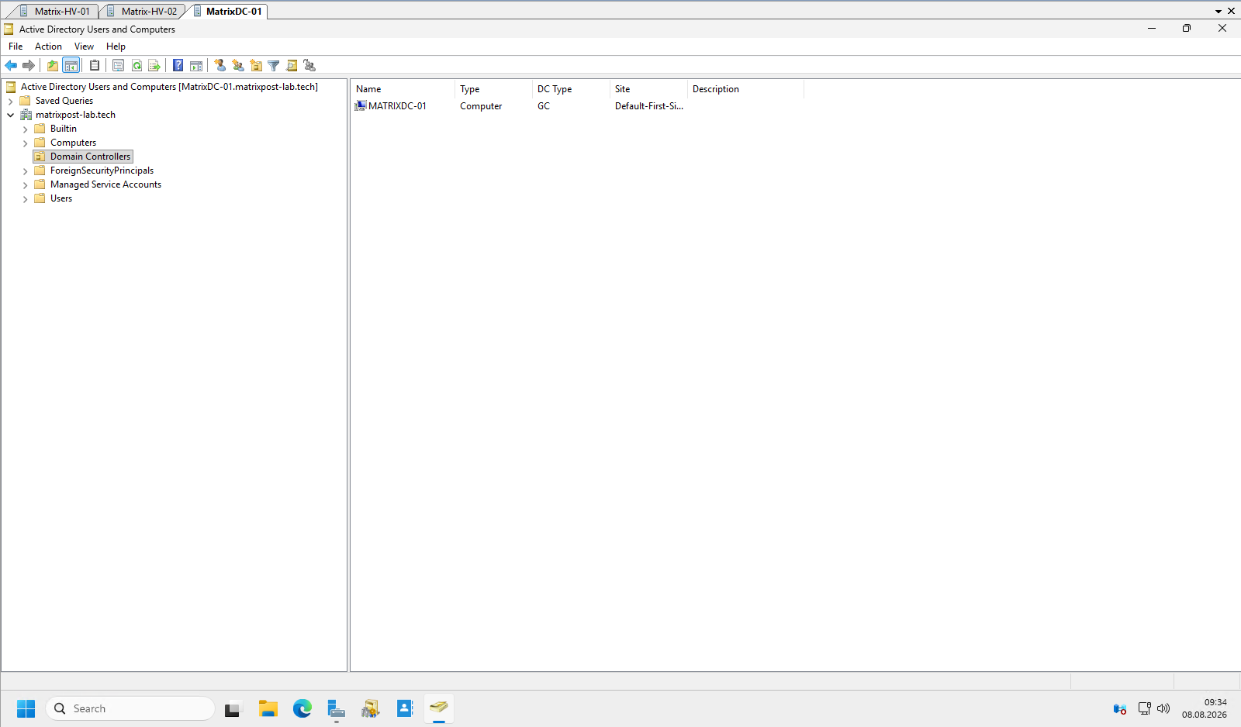Click the Computer type cell
The width and height of the screenshot is (1241, 727).
pos(481,106)
